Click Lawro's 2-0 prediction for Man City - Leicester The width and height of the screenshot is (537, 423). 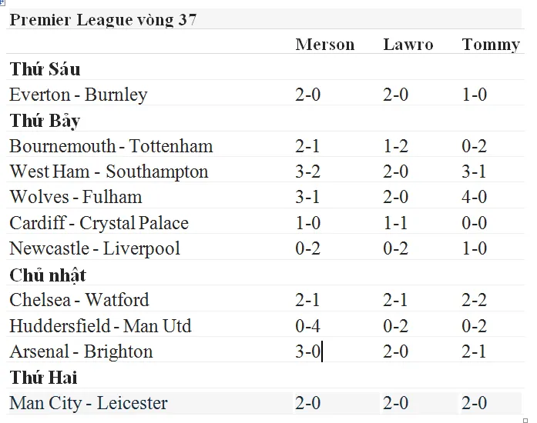(x=395, y=403)
